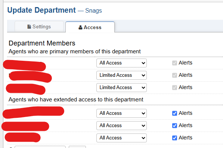
Task: Click greyed Alerts checkbox beside first Limited Access row
Action: coord(174,75)
